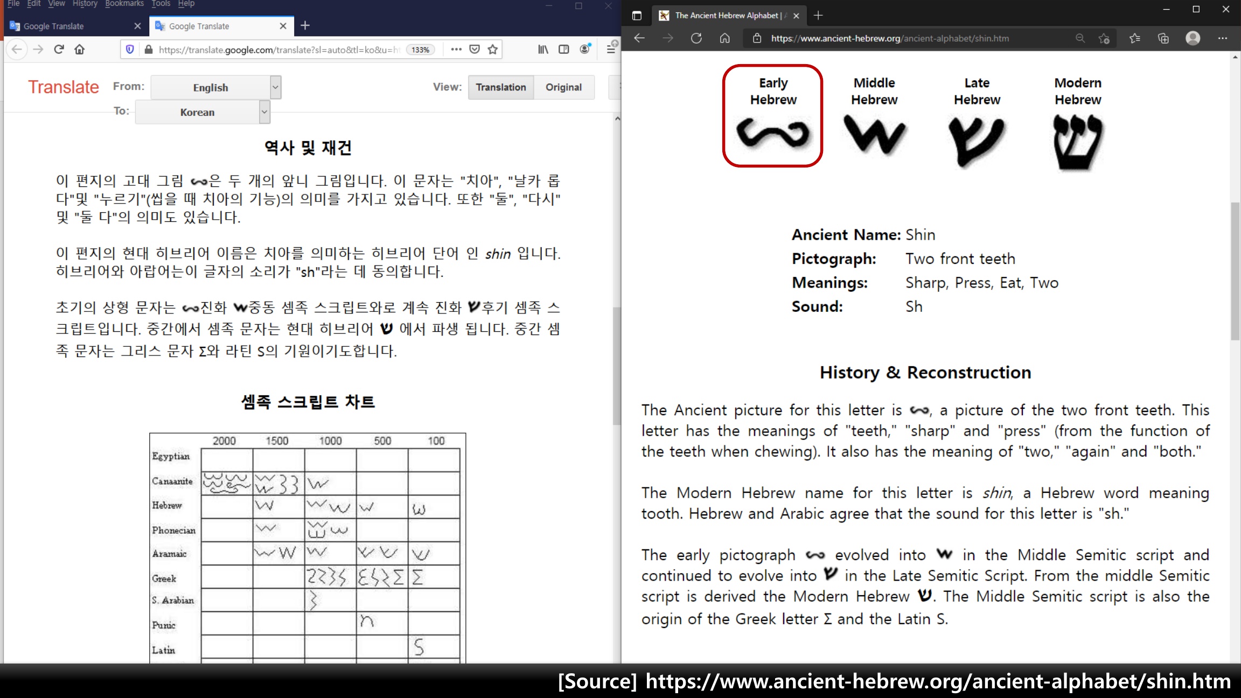Open Edge profile avatar

point(1193,38)
